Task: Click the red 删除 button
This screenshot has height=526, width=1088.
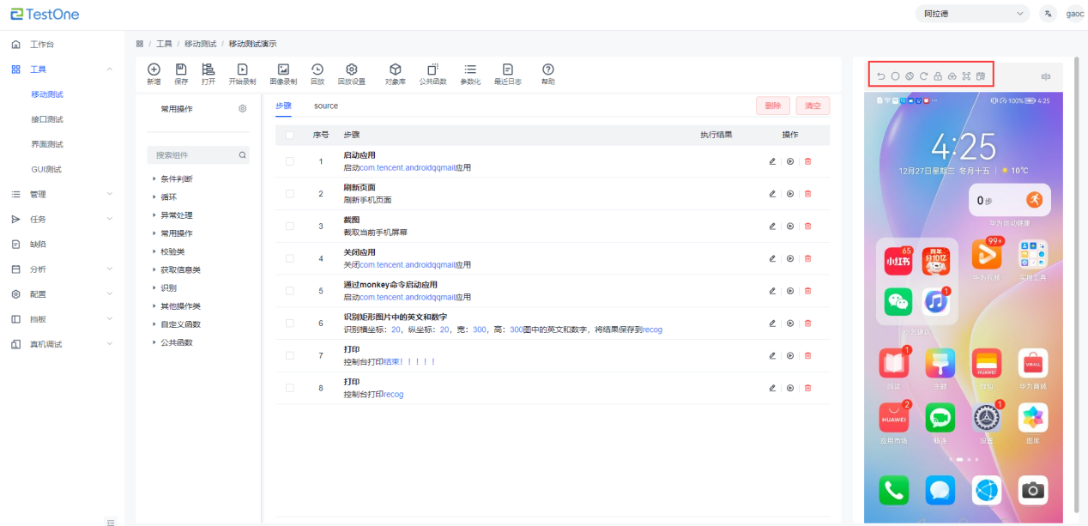Action: [772, 106]
